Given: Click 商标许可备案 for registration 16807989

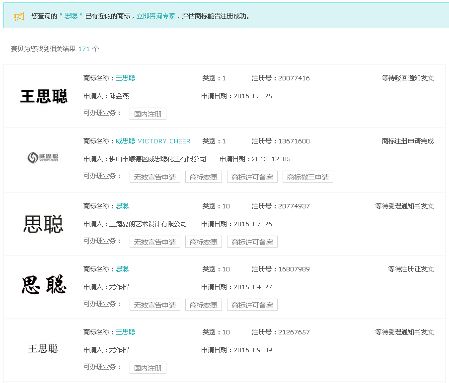Looking at the screenshot, I should pos(252,305).
